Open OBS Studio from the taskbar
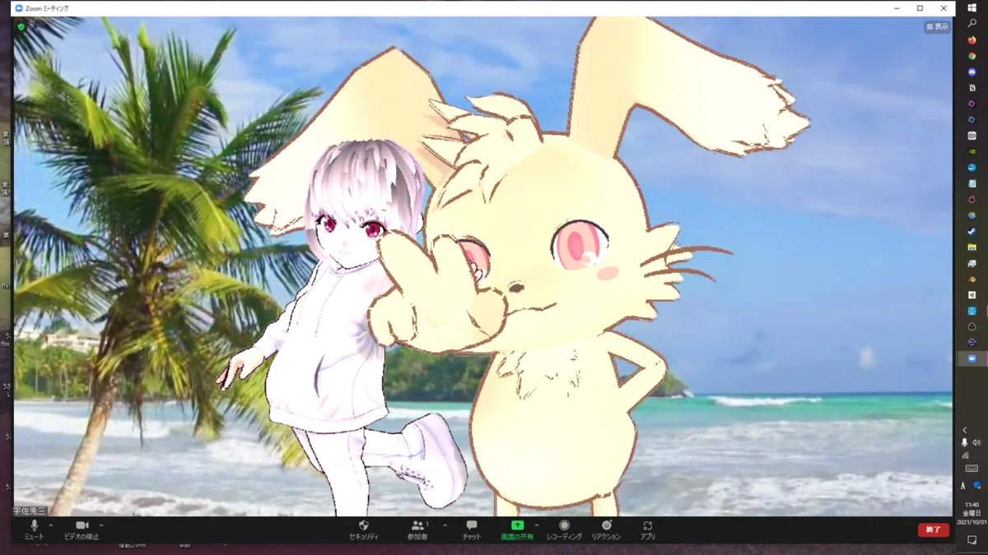The image size is (988, 555). pyautogui.click(x=972, y=326)
